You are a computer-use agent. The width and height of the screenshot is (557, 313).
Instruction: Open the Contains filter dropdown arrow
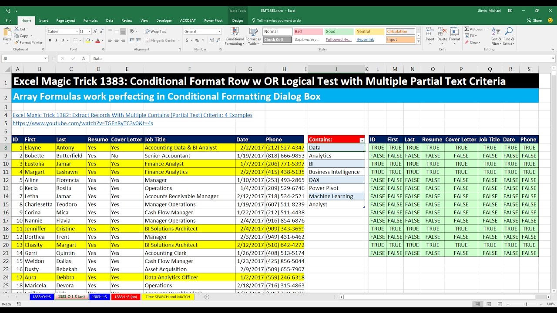[x=362, y=140]
